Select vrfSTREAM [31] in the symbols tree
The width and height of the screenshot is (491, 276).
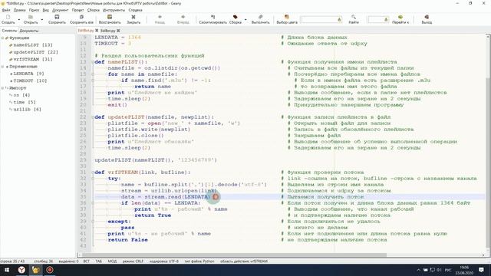point(33,60)
